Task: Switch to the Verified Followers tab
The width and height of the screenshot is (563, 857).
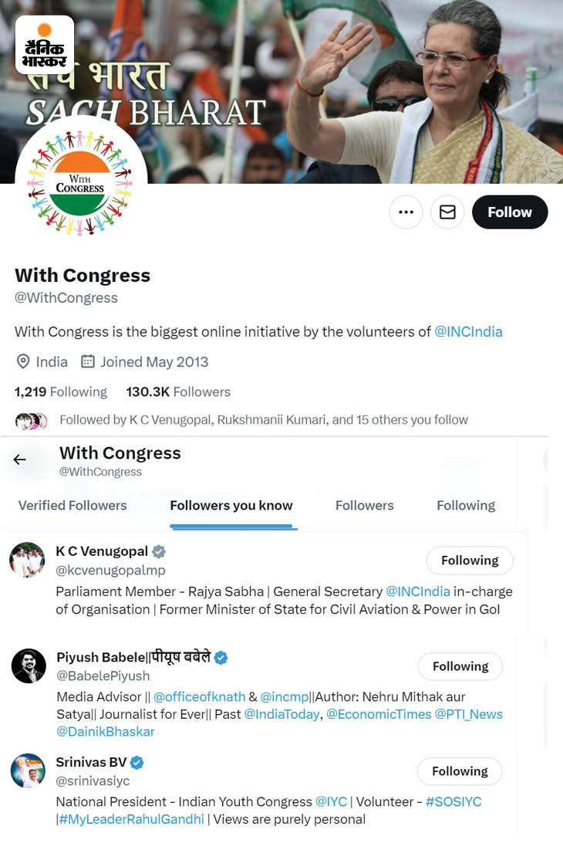Action: click(x=72, y=505)
